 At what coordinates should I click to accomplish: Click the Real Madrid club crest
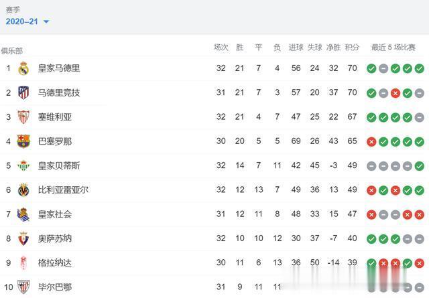[x=23, y=68]
